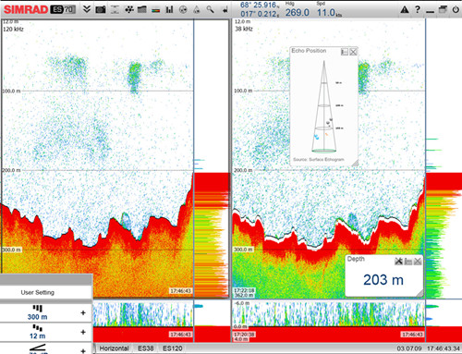462x354 pixels.
Task: Click the window restore icon in title bar
Action: [443, 10]
